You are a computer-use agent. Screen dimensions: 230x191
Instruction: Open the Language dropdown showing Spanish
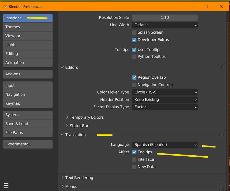(x=165, y=145)
